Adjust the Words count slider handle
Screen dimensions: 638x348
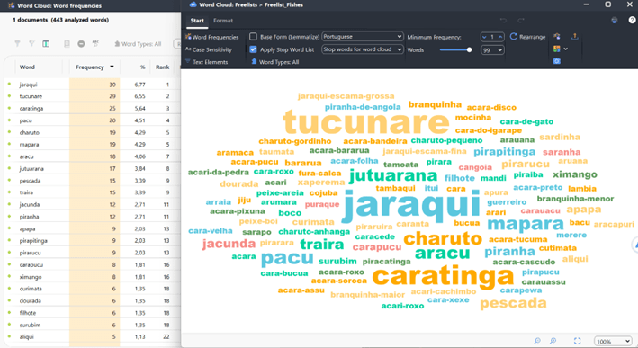tap(469, 49)
